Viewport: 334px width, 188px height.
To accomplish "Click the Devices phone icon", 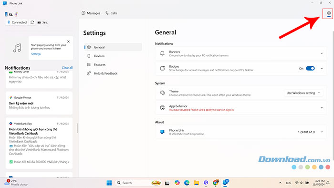I will (x=89, y=56).
